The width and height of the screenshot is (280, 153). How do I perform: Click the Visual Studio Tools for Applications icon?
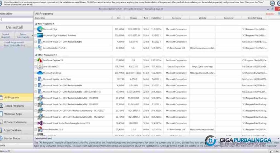tap(40, 123)
